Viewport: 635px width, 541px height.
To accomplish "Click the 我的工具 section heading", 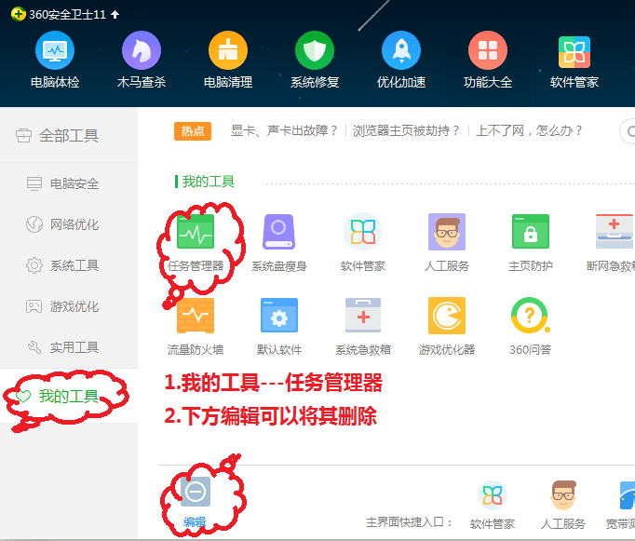I will 209,182.
